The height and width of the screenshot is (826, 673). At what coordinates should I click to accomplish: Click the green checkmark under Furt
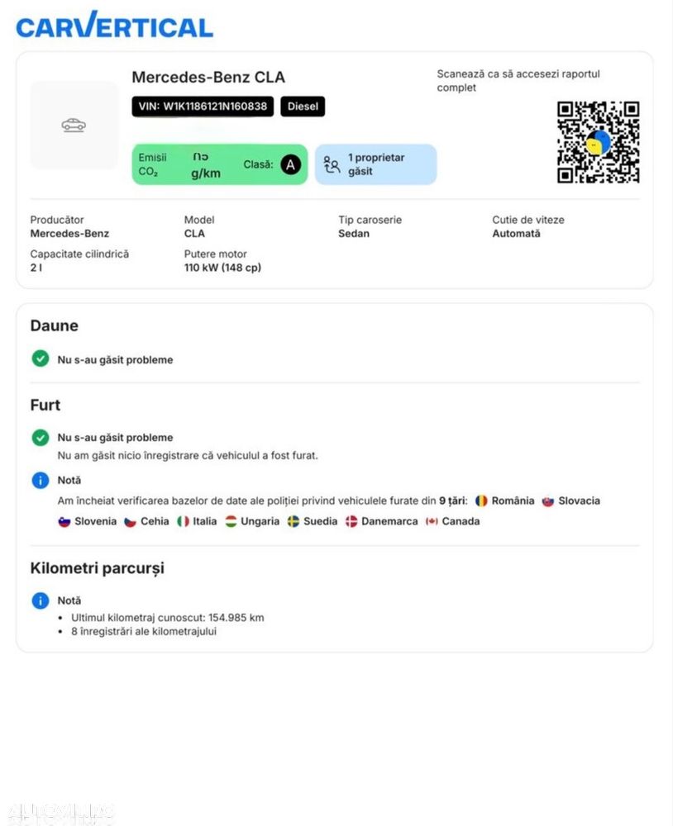(41, 437)
